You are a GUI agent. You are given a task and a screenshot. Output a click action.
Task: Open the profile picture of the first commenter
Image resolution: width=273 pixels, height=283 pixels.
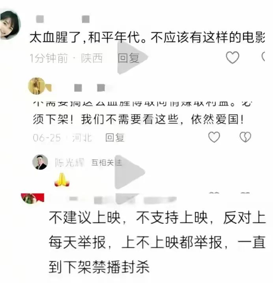(10, 25)
